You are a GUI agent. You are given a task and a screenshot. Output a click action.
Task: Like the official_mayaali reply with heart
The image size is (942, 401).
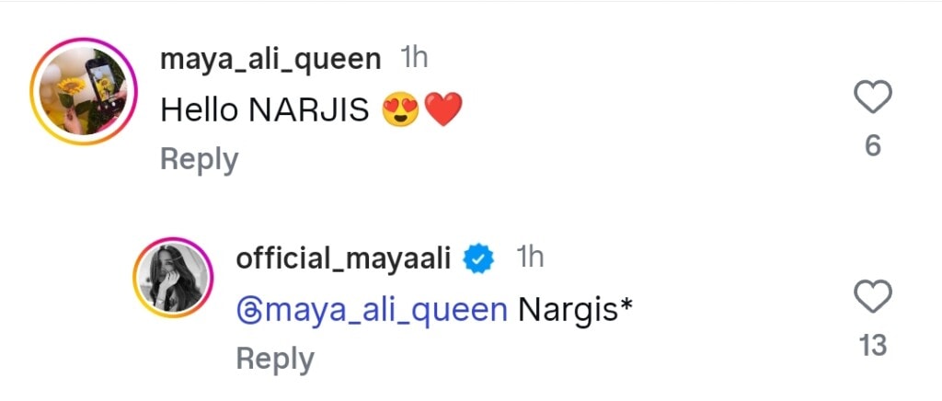pyautogui.click(x=873, y=297)
